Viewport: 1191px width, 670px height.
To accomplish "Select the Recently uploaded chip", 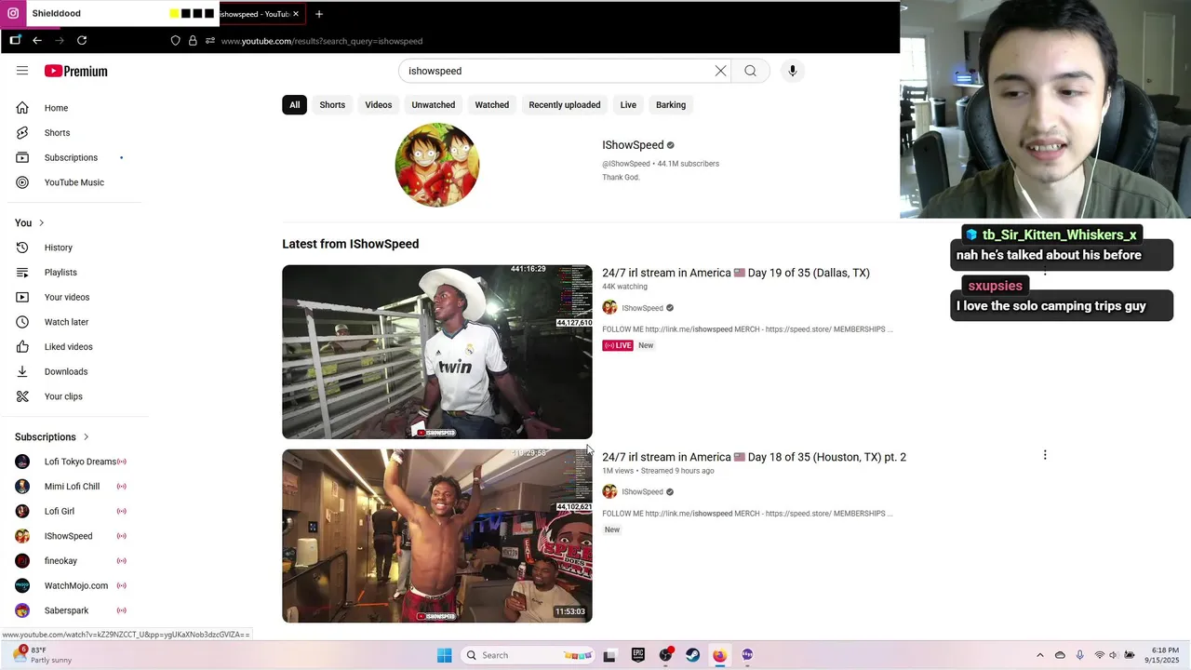I will [x=565, y=105].
